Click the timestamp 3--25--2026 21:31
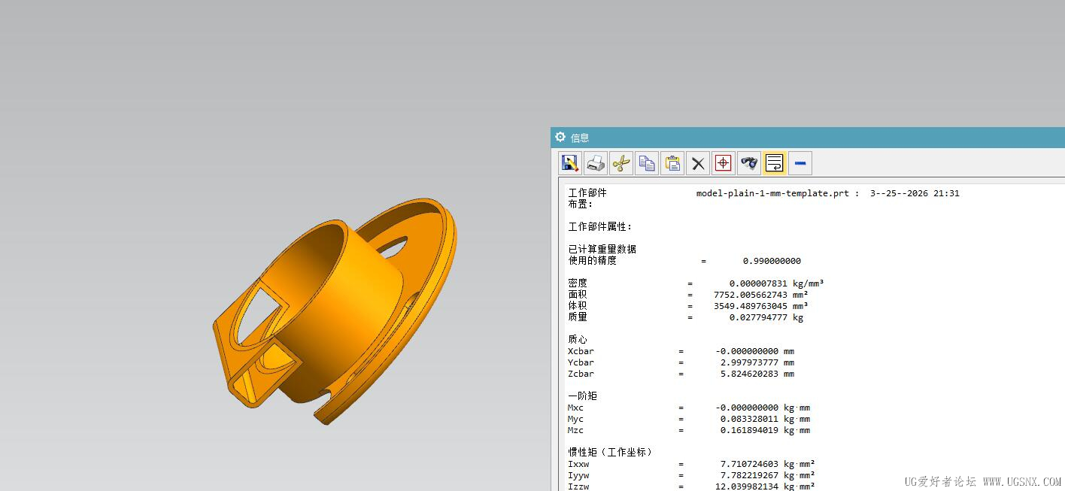This screenshot has height=491, width=1065. pyautogui.click(x=915, y=193)
